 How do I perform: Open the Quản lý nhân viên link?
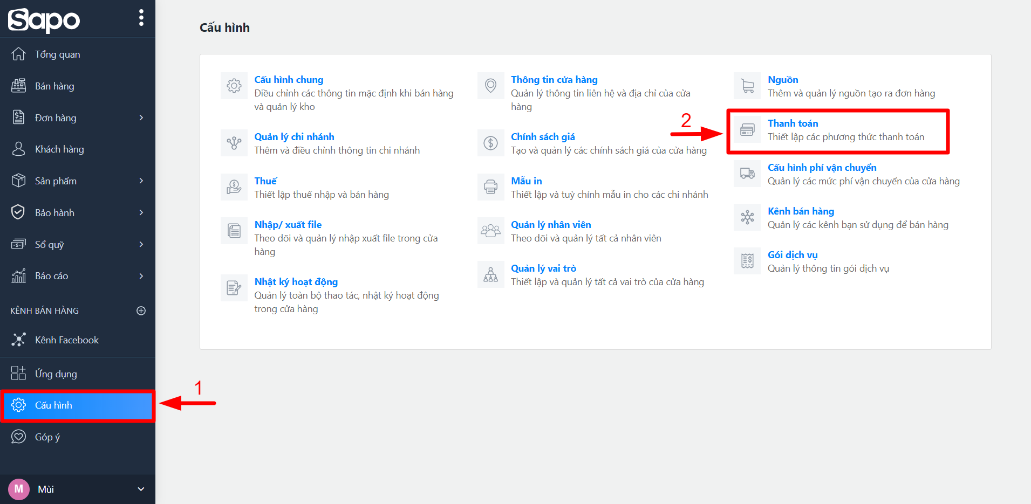(551, 225)
